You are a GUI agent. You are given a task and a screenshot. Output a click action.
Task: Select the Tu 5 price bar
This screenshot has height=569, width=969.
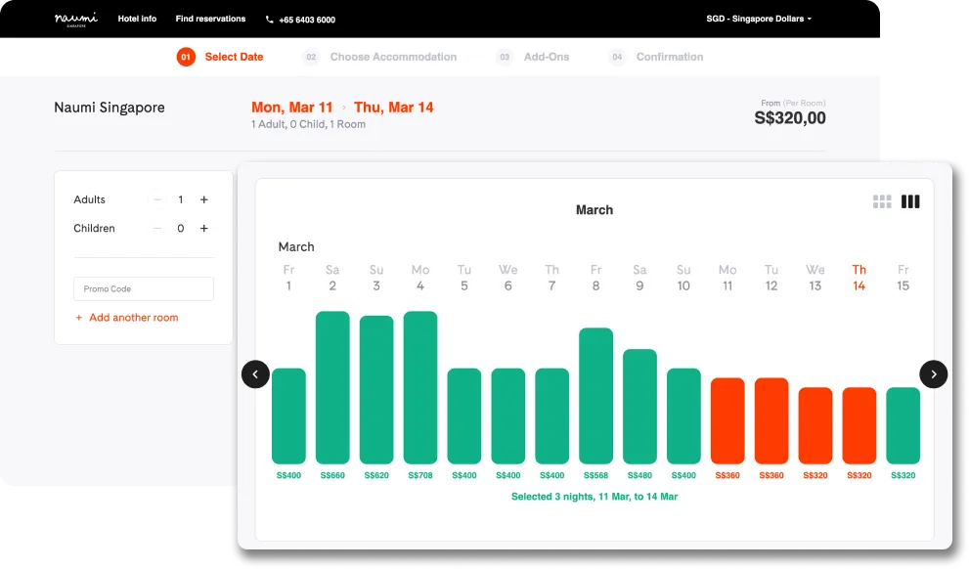(464, 416)
